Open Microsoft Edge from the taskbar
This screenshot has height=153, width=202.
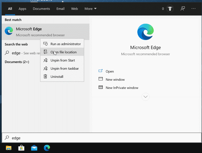47,148
